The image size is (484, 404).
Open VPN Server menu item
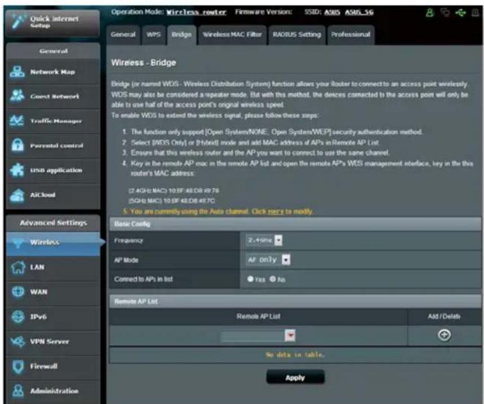tap(53, 342)
